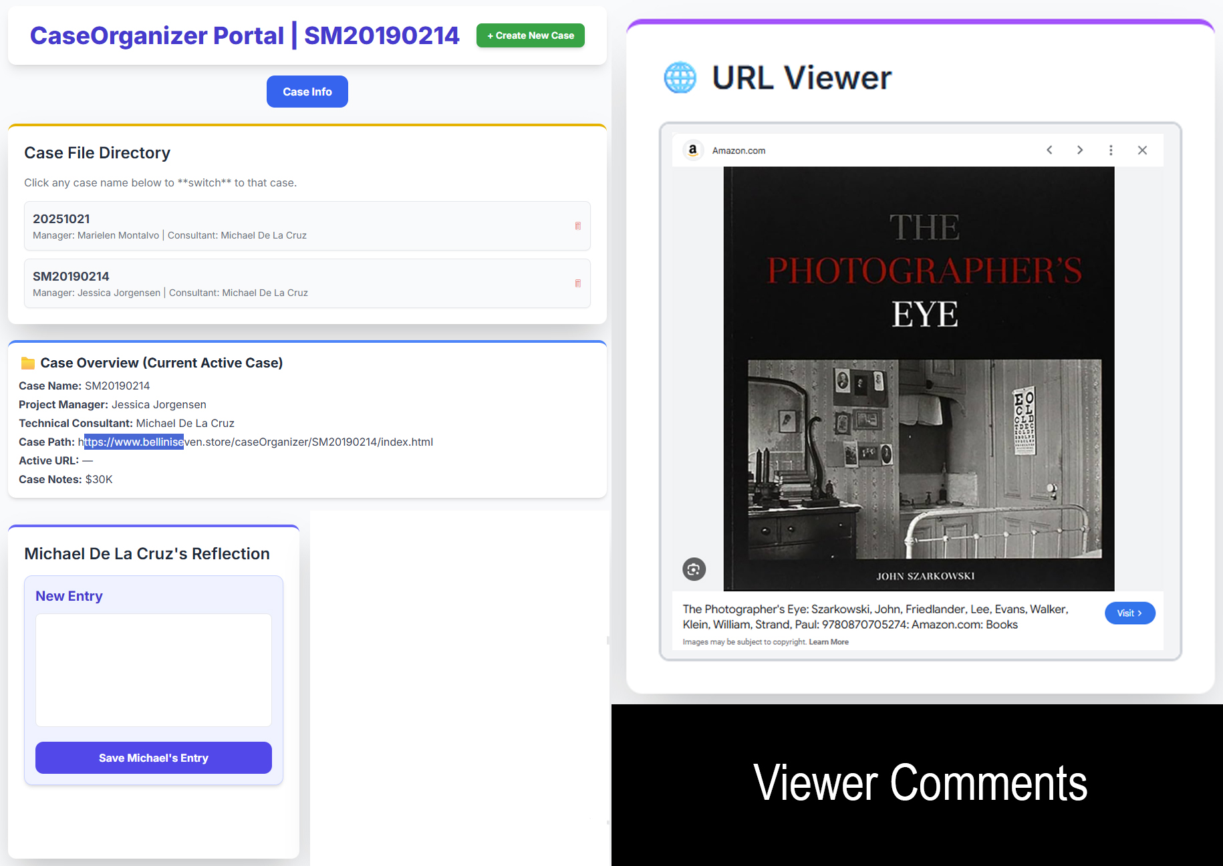1223x866 pixels.
Task: Click in the New Entry text area
Action: [x=154, y=670]
